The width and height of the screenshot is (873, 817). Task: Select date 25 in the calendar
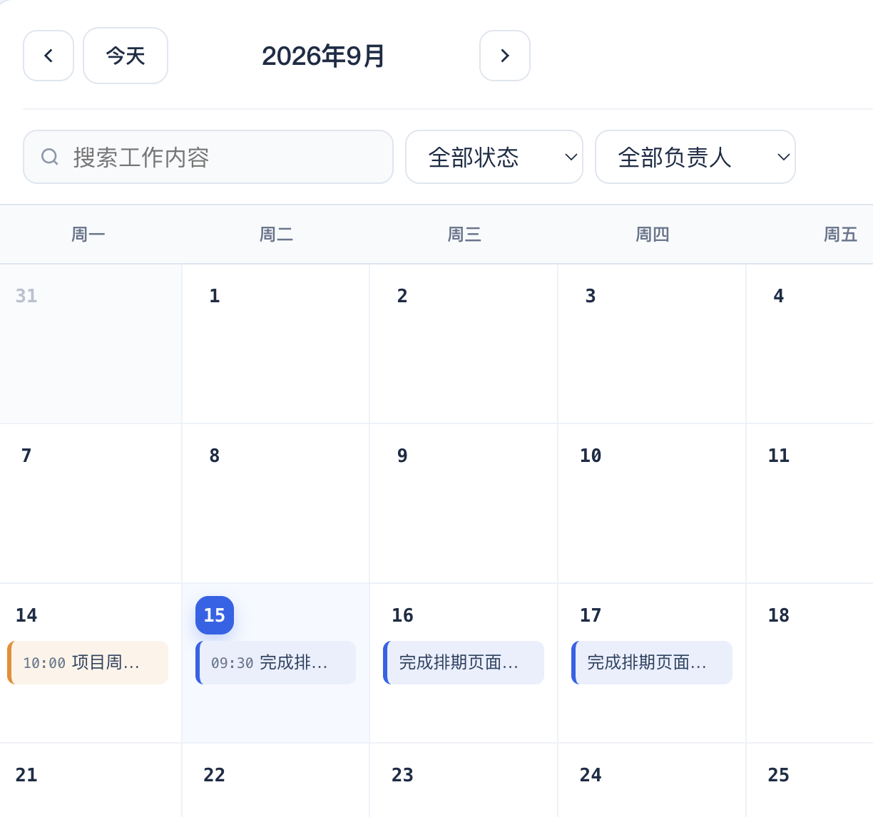779,775
